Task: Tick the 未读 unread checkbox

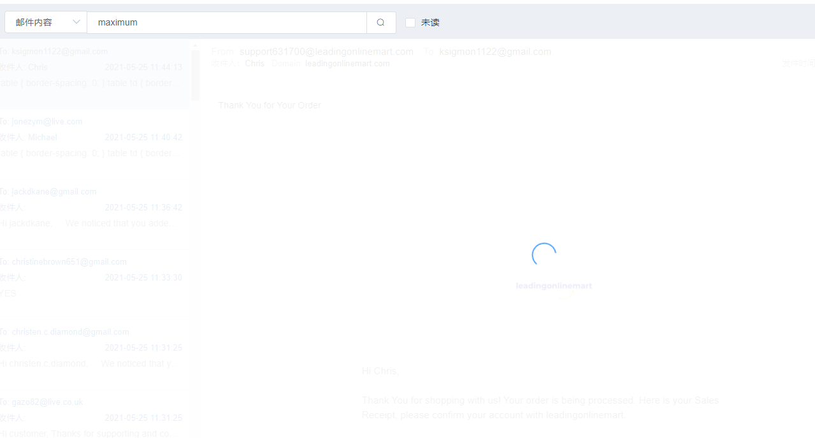Action: point(410,22)
